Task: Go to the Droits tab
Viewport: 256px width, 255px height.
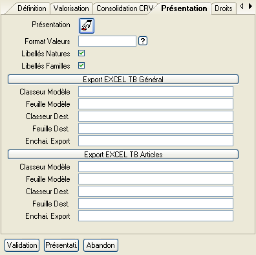Action: click(224, 8)
